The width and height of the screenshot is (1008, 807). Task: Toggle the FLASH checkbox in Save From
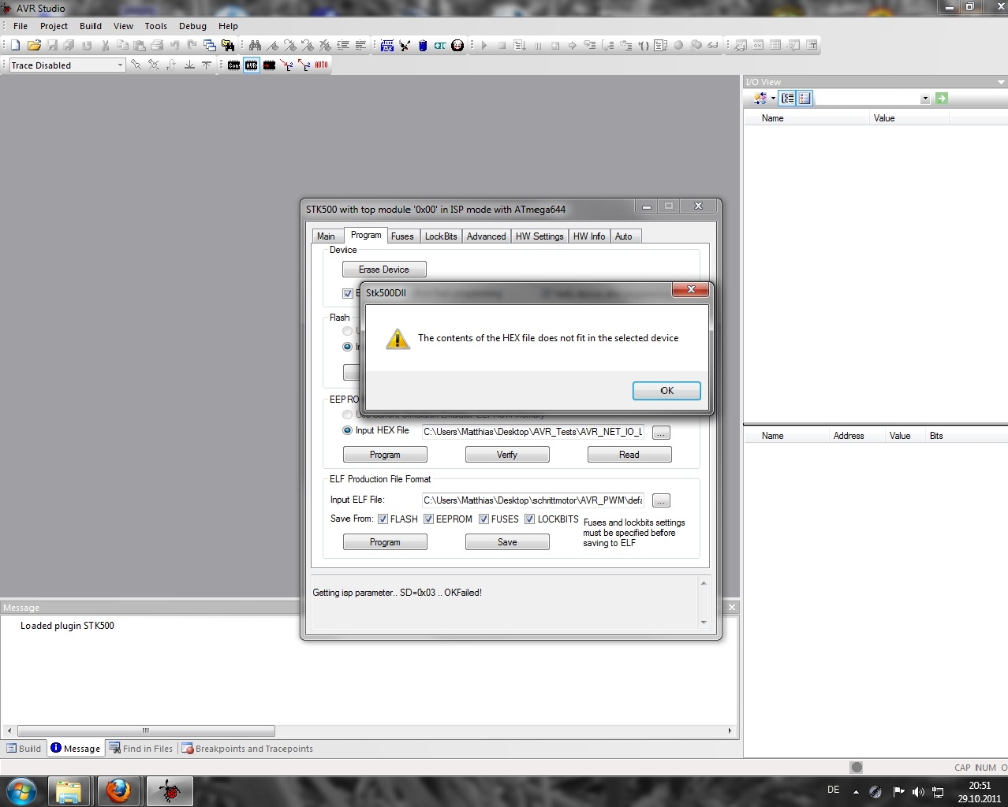(383, 519)
